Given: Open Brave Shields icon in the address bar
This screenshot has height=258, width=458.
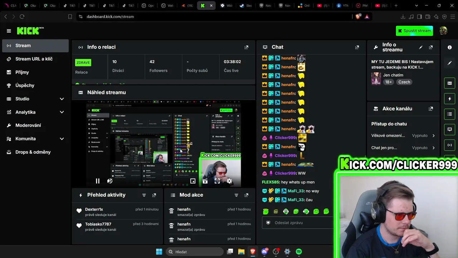Looking at the screenshot, I should (358, 16).
